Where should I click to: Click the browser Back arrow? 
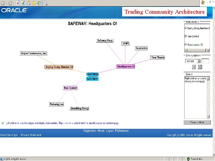point(3,3)
